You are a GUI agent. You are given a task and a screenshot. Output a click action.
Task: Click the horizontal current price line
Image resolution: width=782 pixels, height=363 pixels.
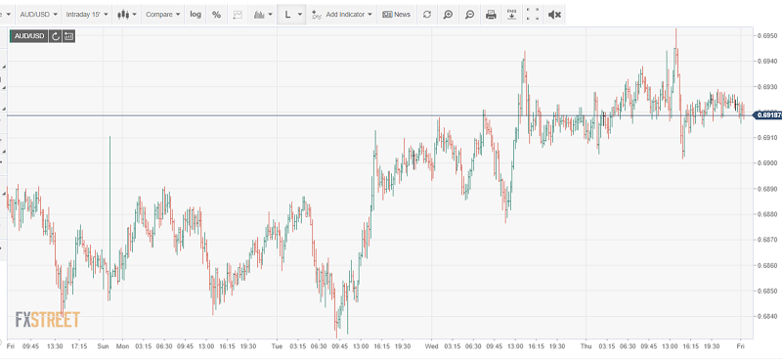point(379,115)
